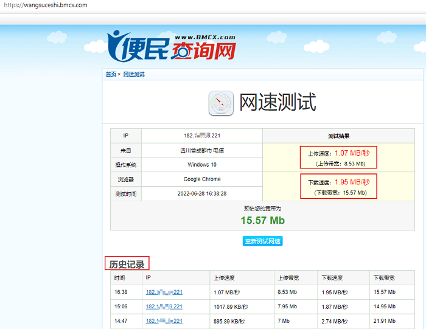The image size is (426, 329).
Task: Open the 首页 breadcrumb link
Action: tap(110, 74)
